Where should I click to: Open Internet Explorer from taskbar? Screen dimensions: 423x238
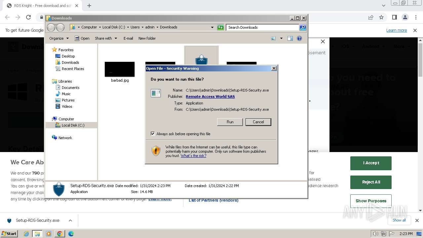point(26,234)
